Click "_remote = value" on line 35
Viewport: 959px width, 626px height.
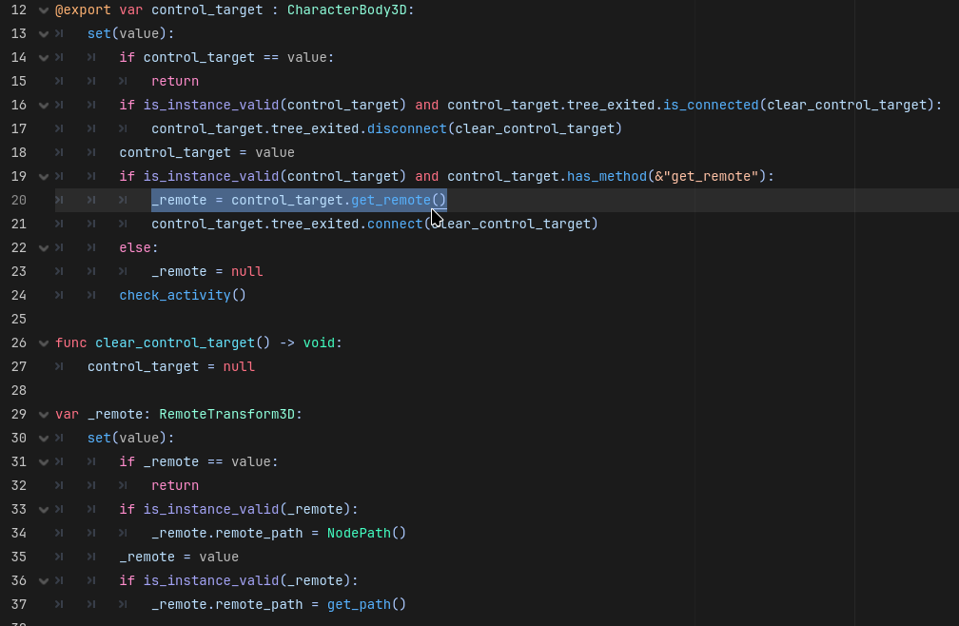click(x=179, y=557)
